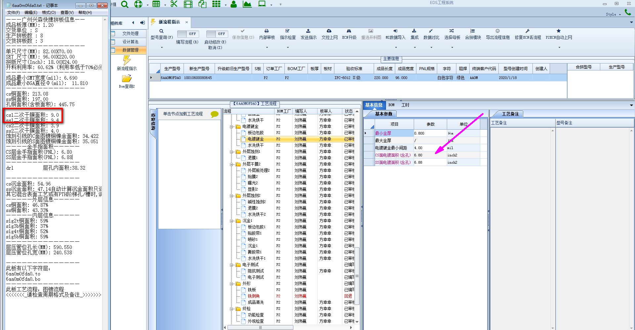Click the green scissors quick-access icon
The height and width of the screenshot is (330, 635).
tap(174, 4)
